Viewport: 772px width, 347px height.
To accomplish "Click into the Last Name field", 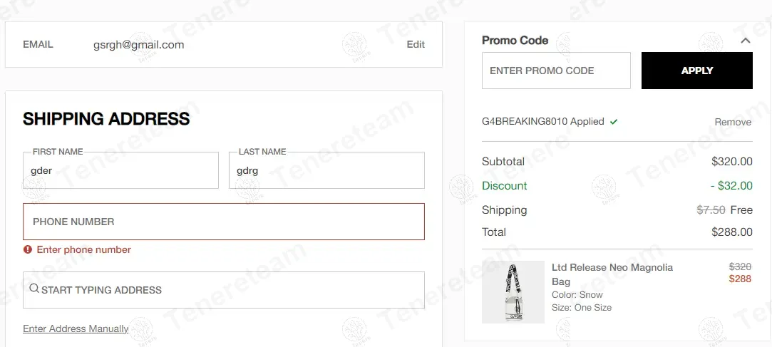I will [326, 171].
